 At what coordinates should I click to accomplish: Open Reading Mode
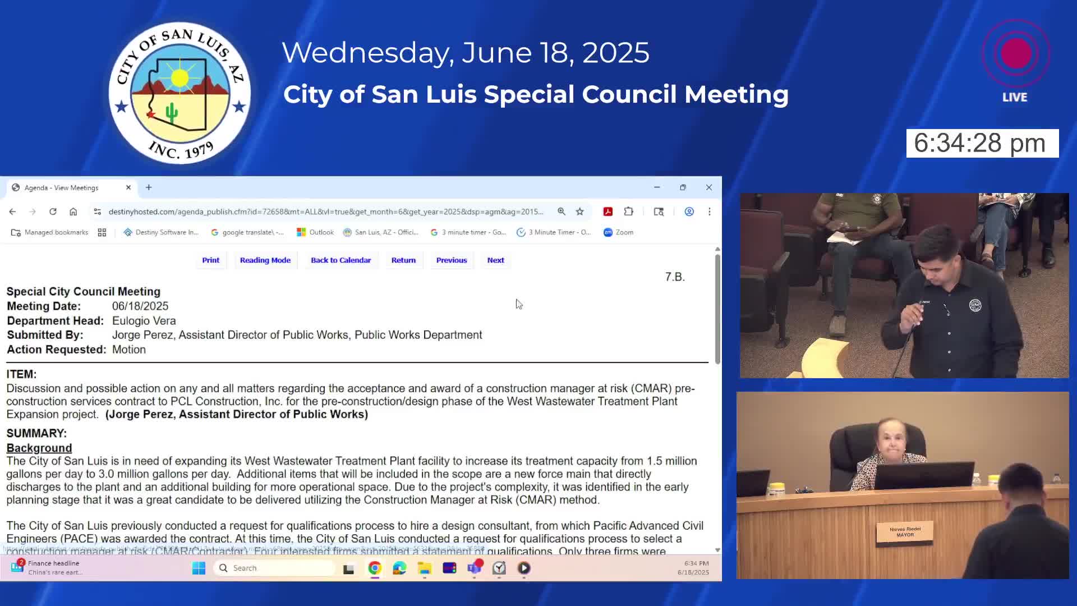click(x=265, y=260)
